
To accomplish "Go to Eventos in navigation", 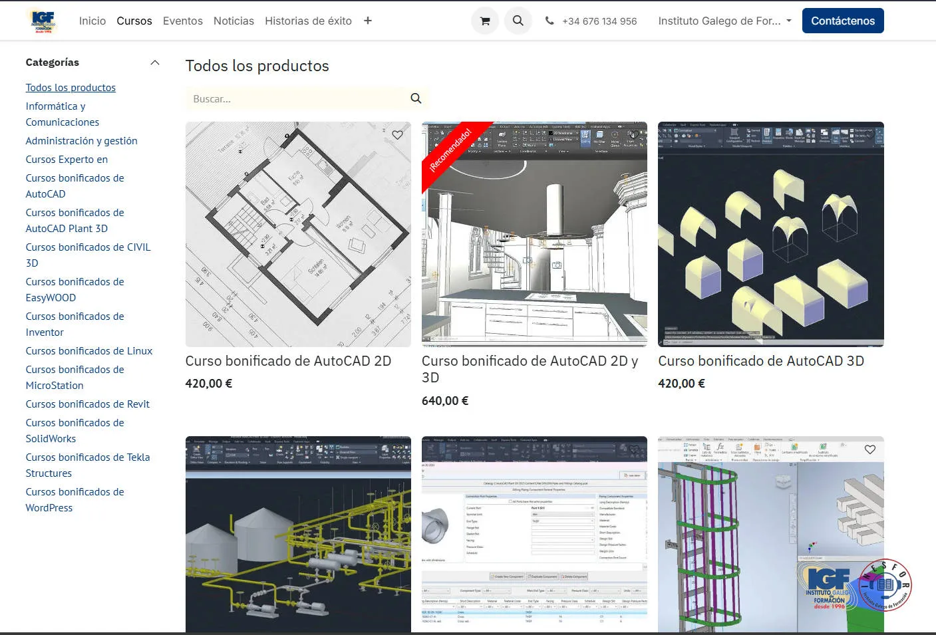I will [x=182, y=21].
